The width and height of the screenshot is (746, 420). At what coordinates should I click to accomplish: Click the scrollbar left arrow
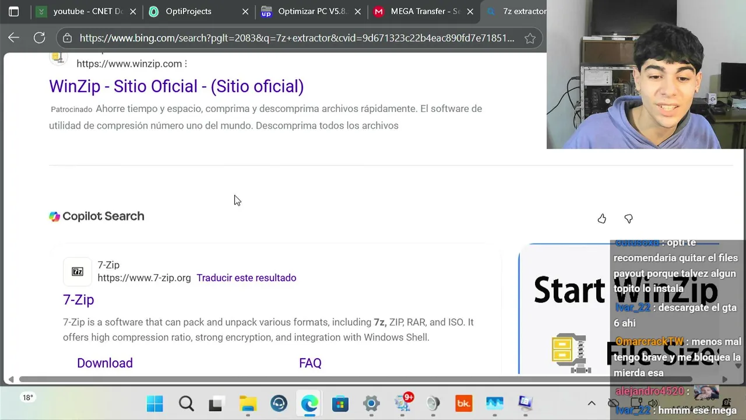(10, 379)
